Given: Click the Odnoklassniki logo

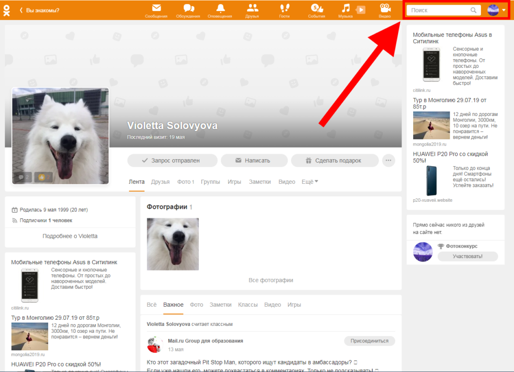Looking at the screenshot, I should click(x=7, y=10).
